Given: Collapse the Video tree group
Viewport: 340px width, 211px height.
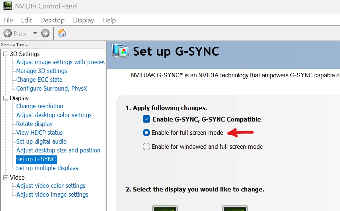Looking at the screenshot, I should tap(6, 177).
